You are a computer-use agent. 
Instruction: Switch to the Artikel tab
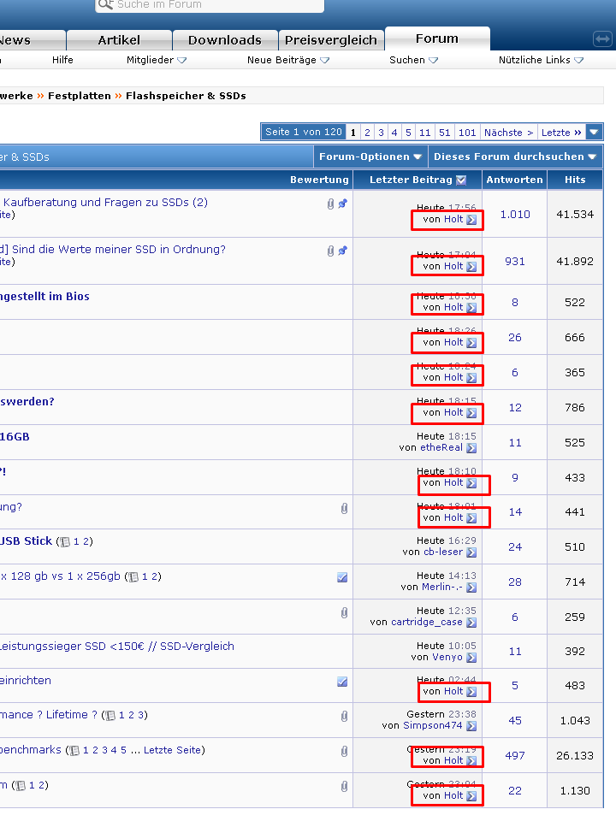point(119,40)
